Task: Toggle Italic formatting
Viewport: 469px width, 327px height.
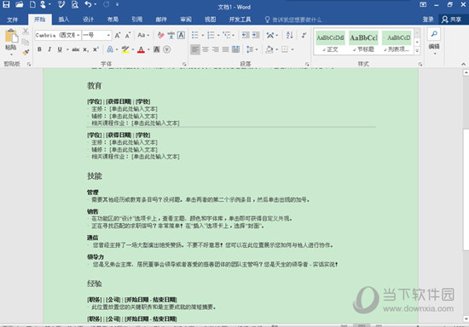Action: click(x=49, y=49)
